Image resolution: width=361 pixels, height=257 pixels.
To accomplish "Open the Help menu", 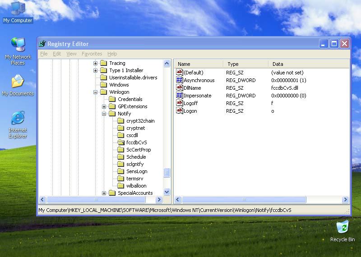I will (x=112, y=54).
